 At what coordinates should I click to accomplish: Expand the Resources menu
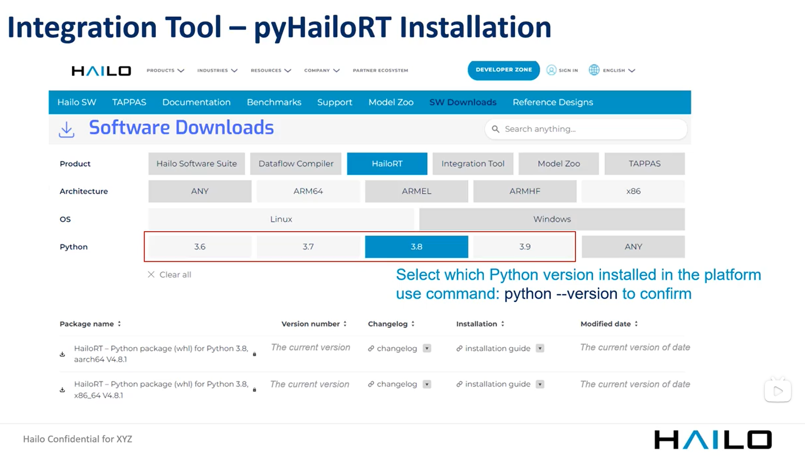[271, 70]
